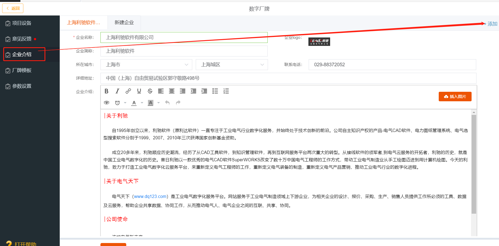The image size is (499, 246).
Task: Click the editor vertical scrollbar thumb
Action: pos(474,164)
